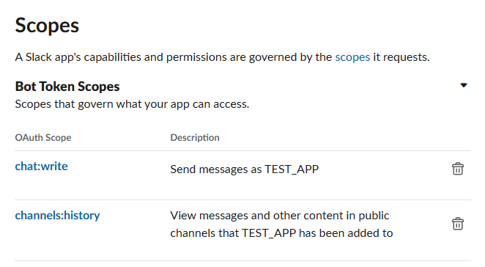This screenshot has height=267, width=485.
Task: Click the 'public' word in channels:history description
Action: pos(374,216)
